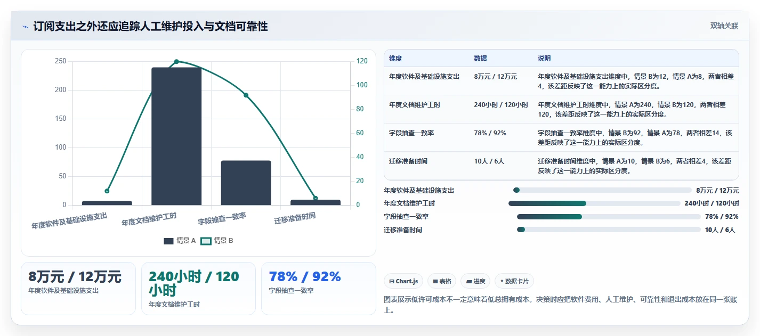Click the 年度软件及基础设施支出 chart bar
The height and width of the screenshot is (336, 760).
107,203
